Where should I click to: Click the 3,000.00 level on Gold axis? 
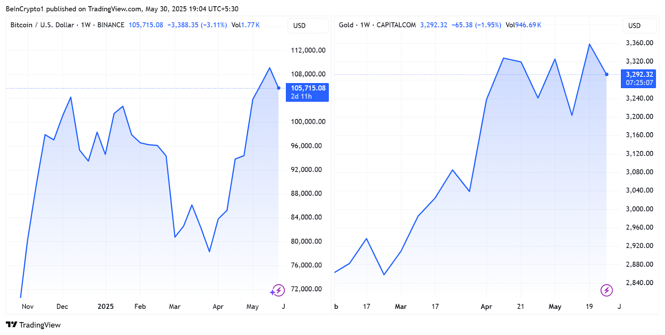point(639,209)
